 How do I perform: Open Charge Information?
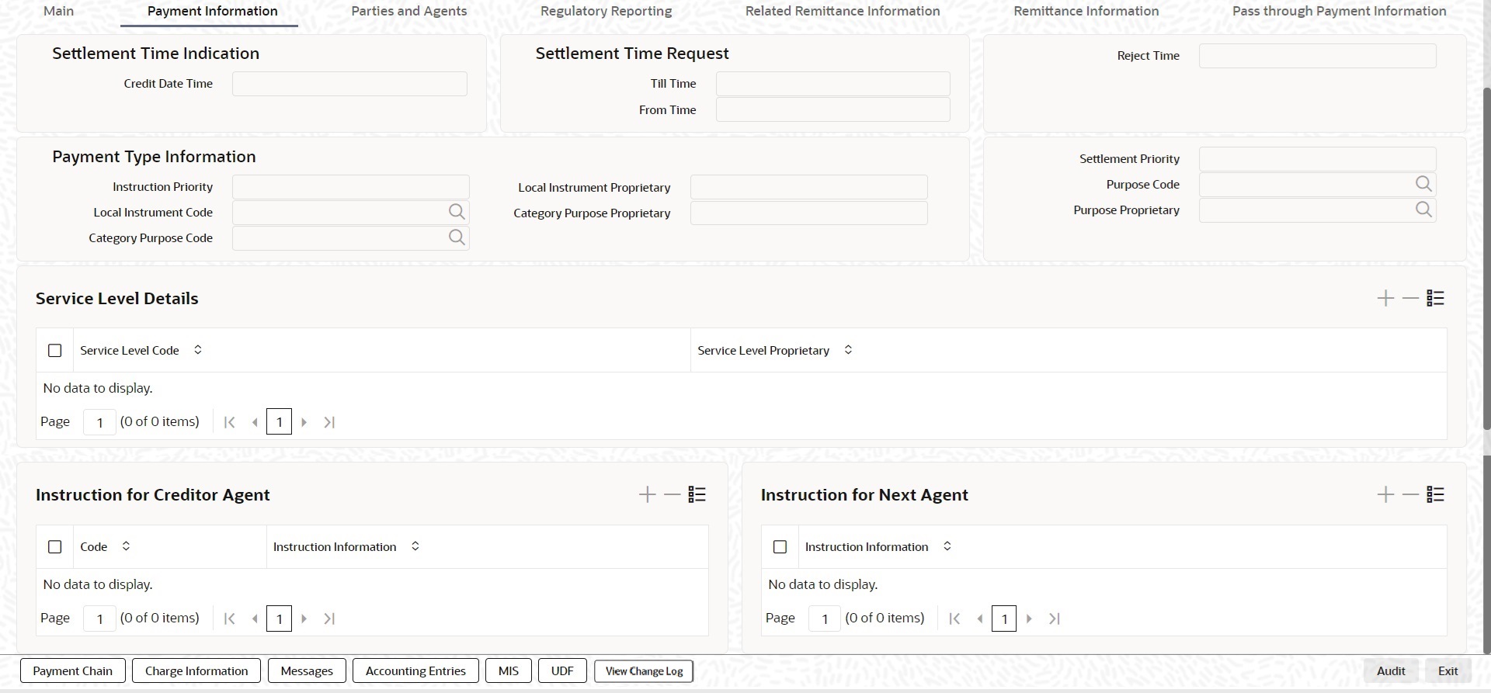(196, 671)
